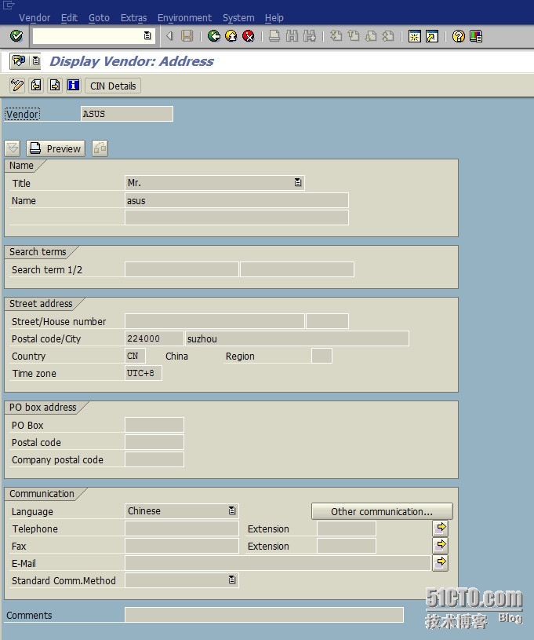Image resolution: width=534 pixels, height=640 pixels.
Task: Click the greyed icon right of Preview
Action: [x=100, y=148]
